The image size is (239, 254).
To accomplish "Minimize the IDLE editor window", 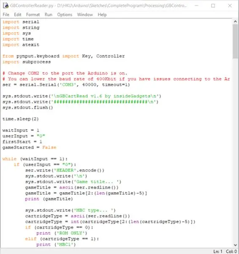I will pyautogui.click(x=196, y=6).
